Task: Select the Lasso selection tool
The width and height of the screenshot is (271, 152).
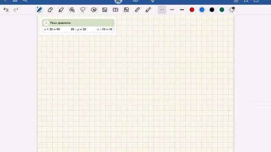Action: pyautogui.click(x=83, y=10)
